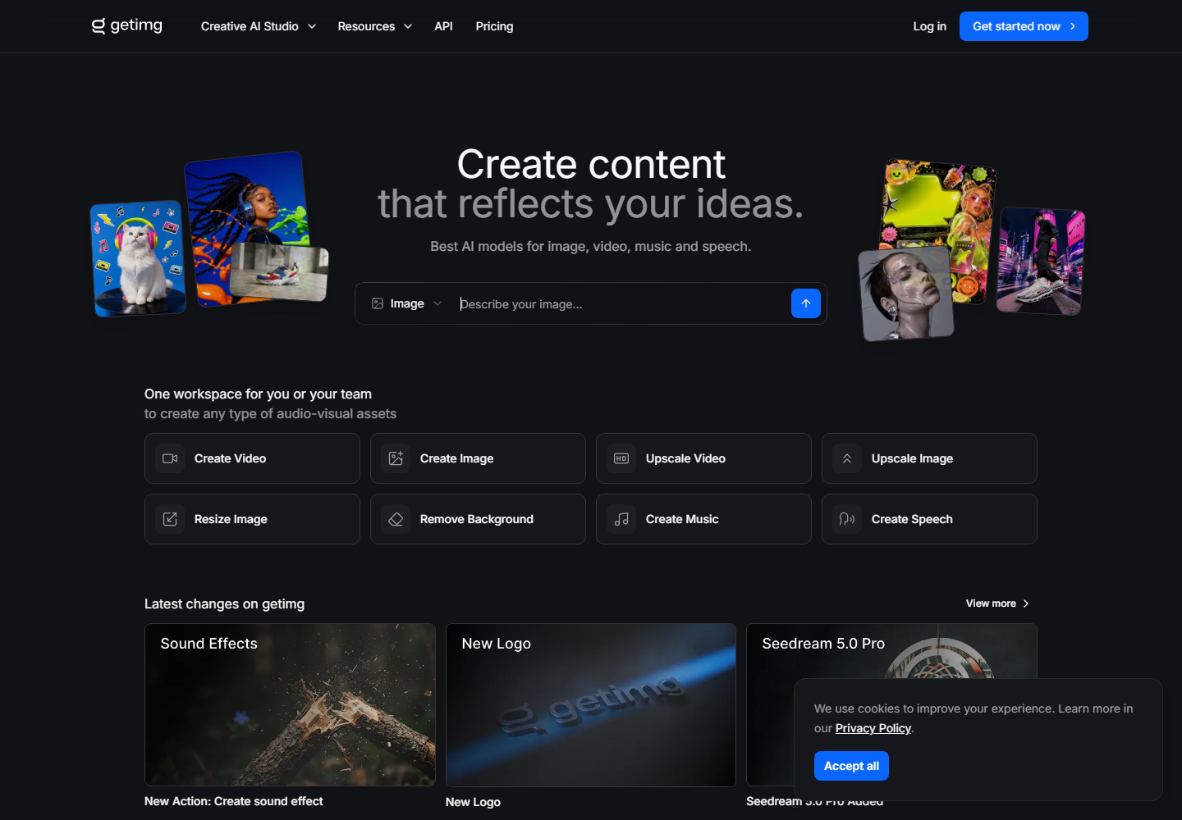1182x820 pixels.
Task: Go to the API page
Action: (443, 26)
